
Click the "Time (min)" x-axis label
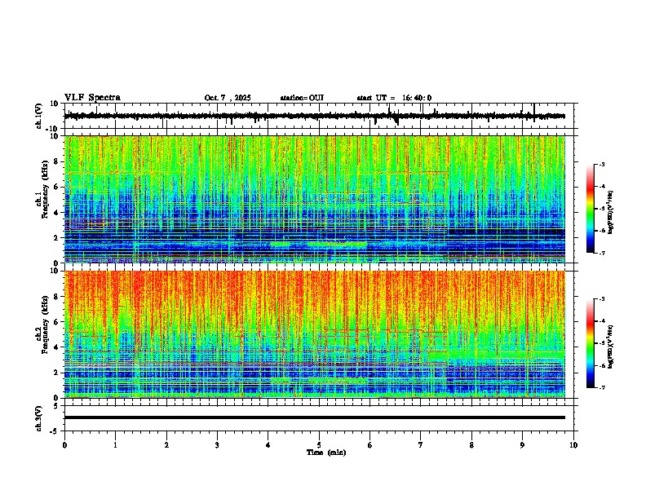(326, 453)
